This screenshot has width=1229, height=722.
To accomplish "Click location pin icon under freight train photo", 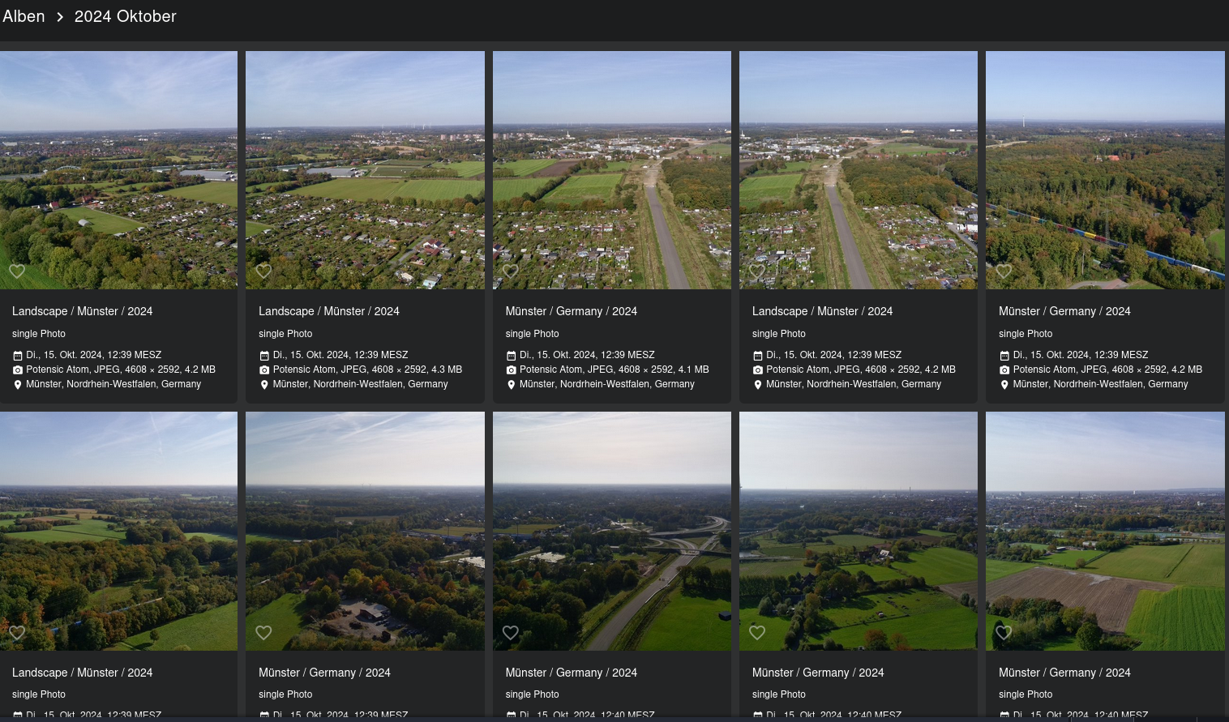I will tap(1004, 385).
